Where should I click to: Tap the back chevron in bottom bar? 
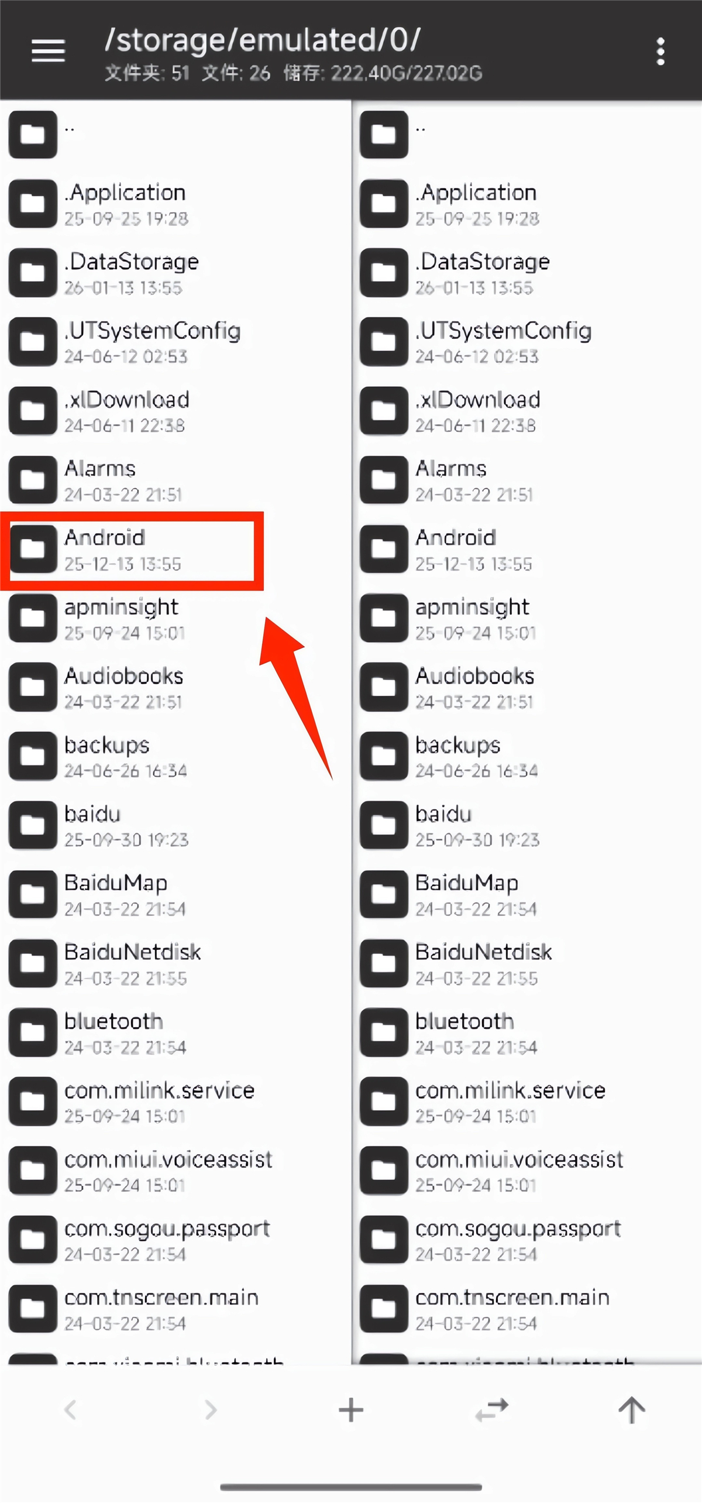[x=70, y=1409]
